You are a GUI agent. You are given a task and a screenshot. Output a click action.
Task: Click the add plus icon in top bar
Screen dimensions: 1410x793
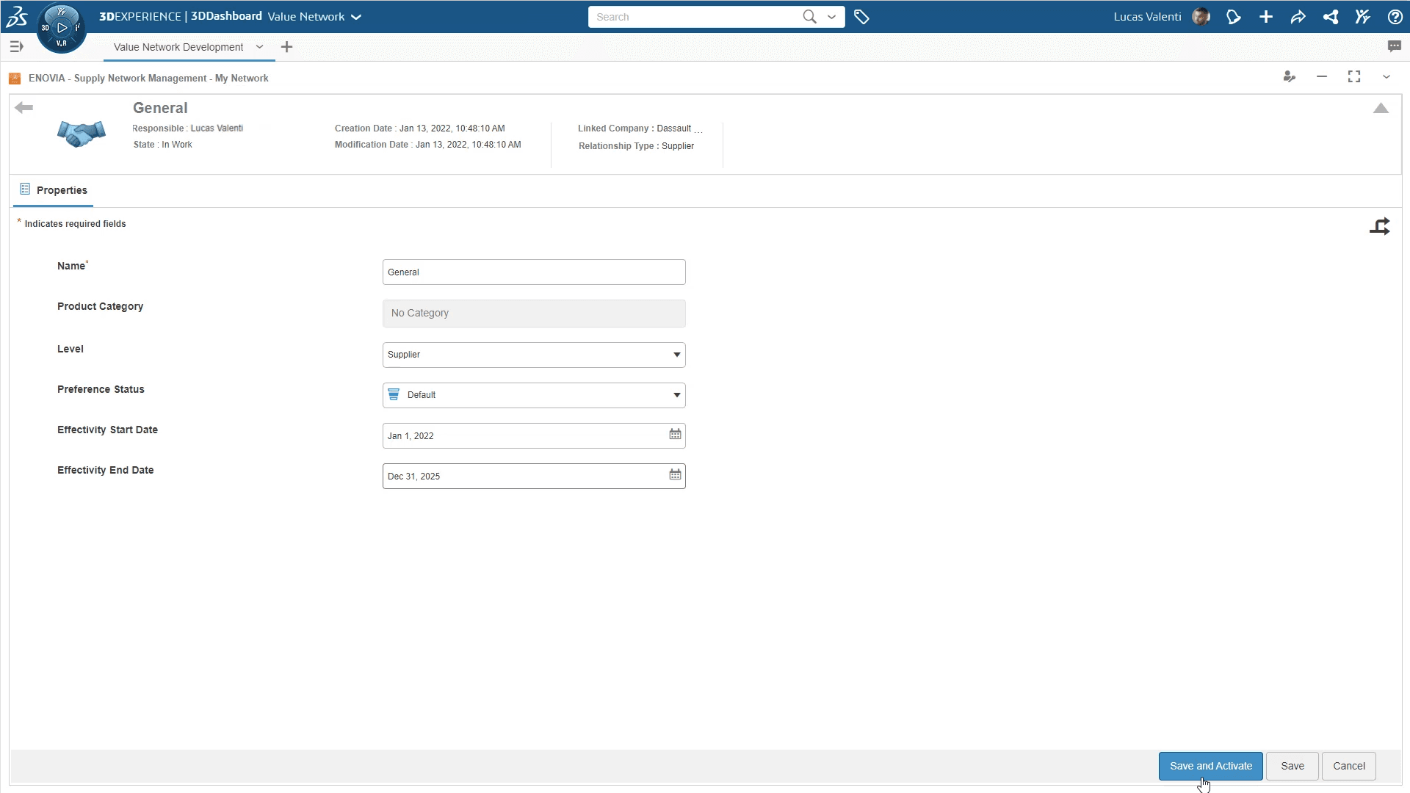[1266, 16]
